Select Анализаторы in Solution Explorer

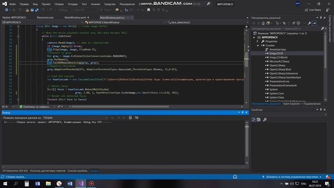pos(278,50)
